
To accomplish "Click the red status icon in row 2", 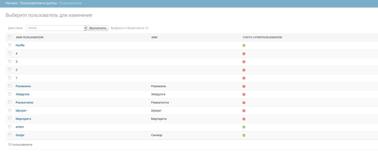I will tap(244, 70).
